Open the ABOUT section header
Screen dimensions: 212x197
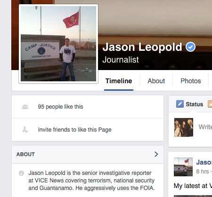pyautogui.click(x=88, y=154)
